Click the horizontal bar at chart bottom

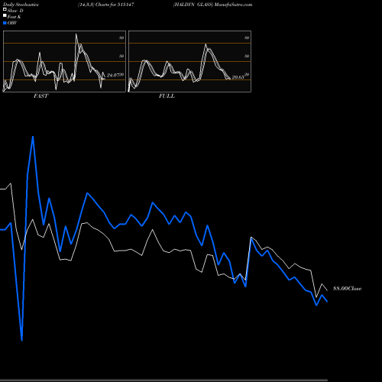click(163, 380)
